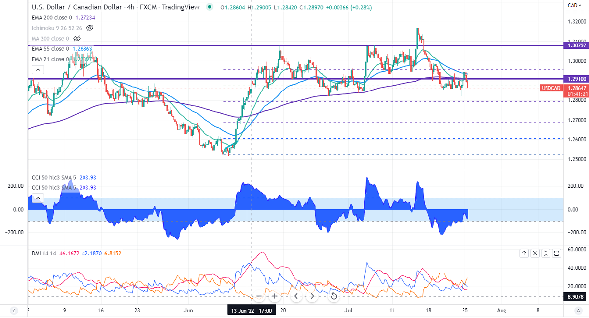This screenshot has width=589, height=318.
Task: Click the 1.29100 price line label
Action: click(x=577, y=79)
